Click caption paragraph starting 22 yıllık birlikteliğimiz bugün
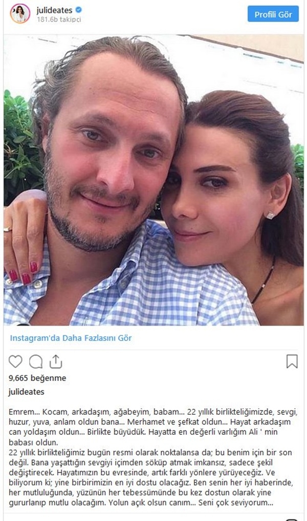 [151, 477]
